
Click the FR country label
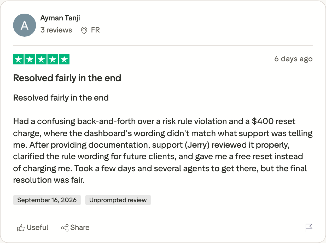pyautogui.click(x=95, y=30)
